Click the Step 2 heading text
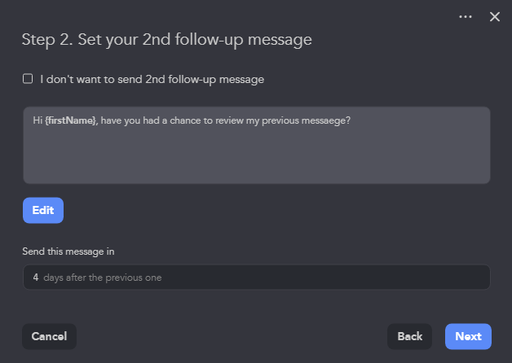 pyautogui.click(x=166, y=40)
